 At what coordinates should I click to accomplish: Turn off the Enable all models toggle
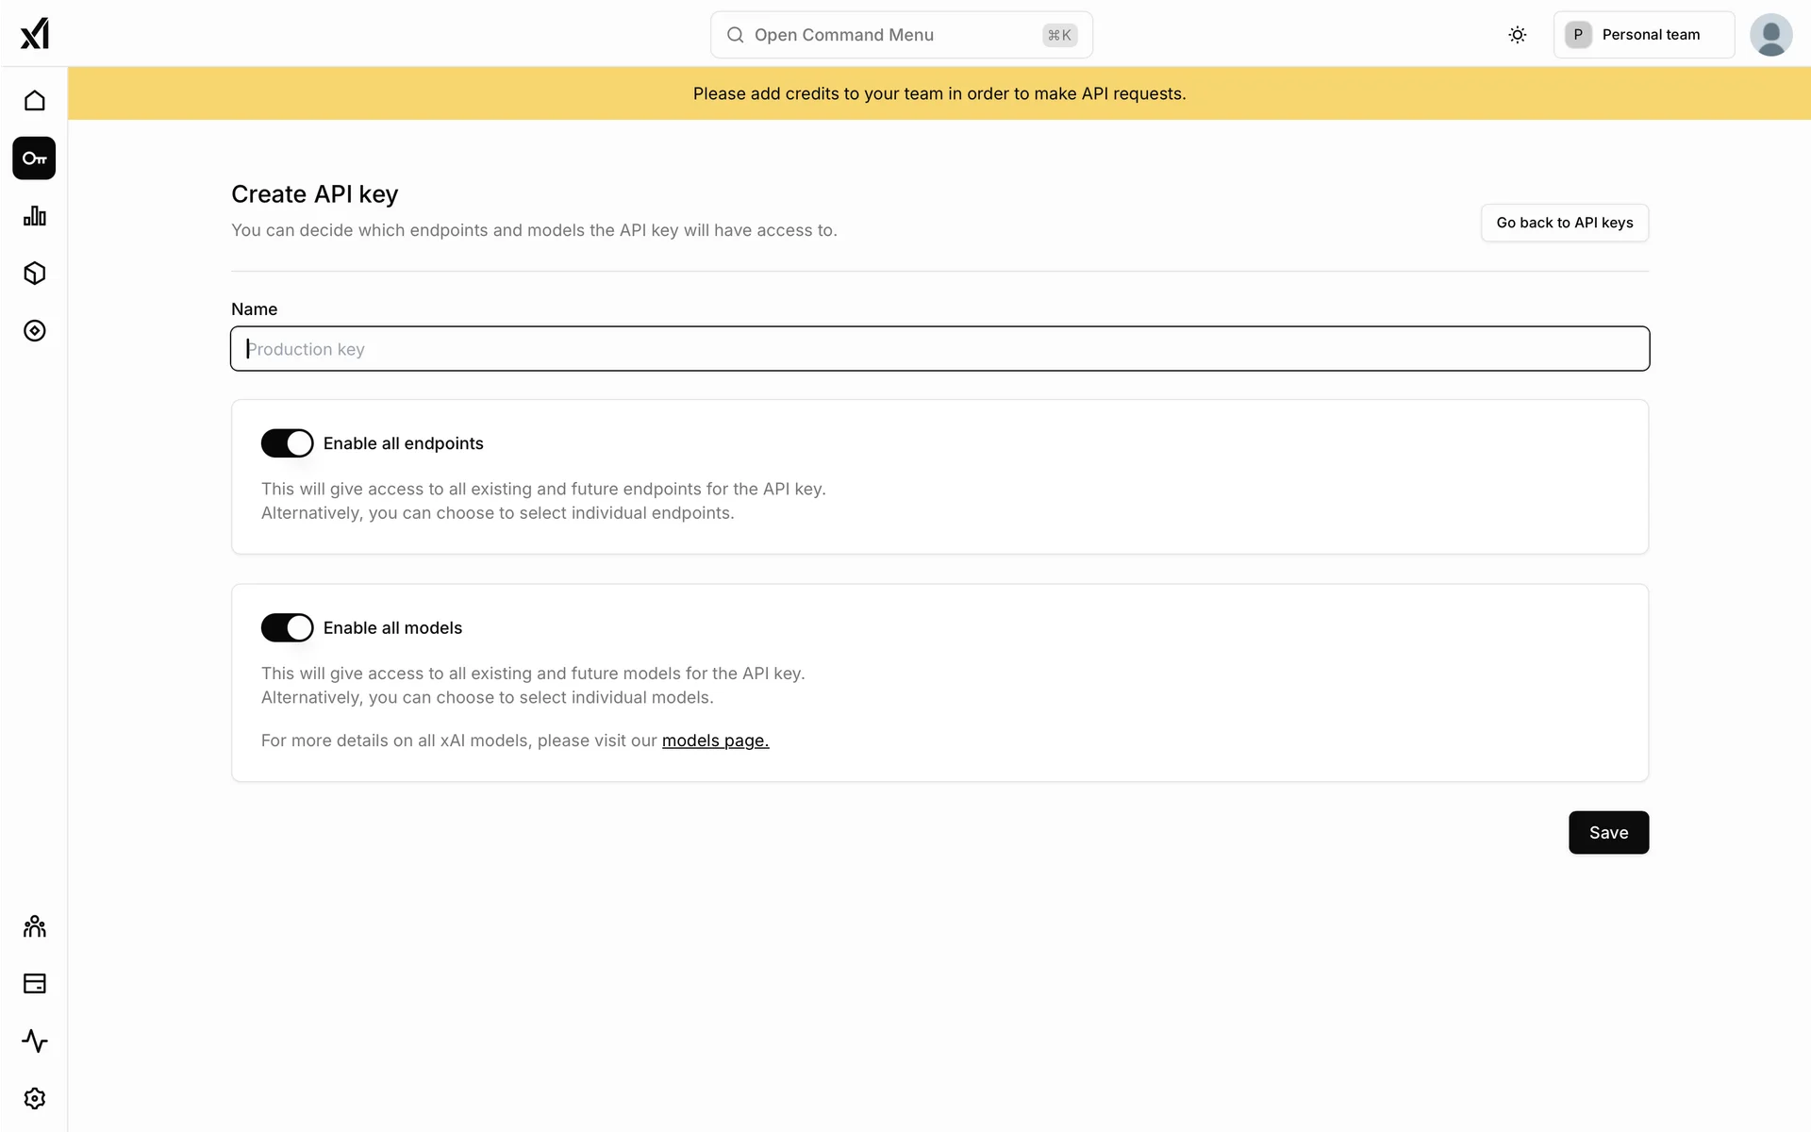287,628
